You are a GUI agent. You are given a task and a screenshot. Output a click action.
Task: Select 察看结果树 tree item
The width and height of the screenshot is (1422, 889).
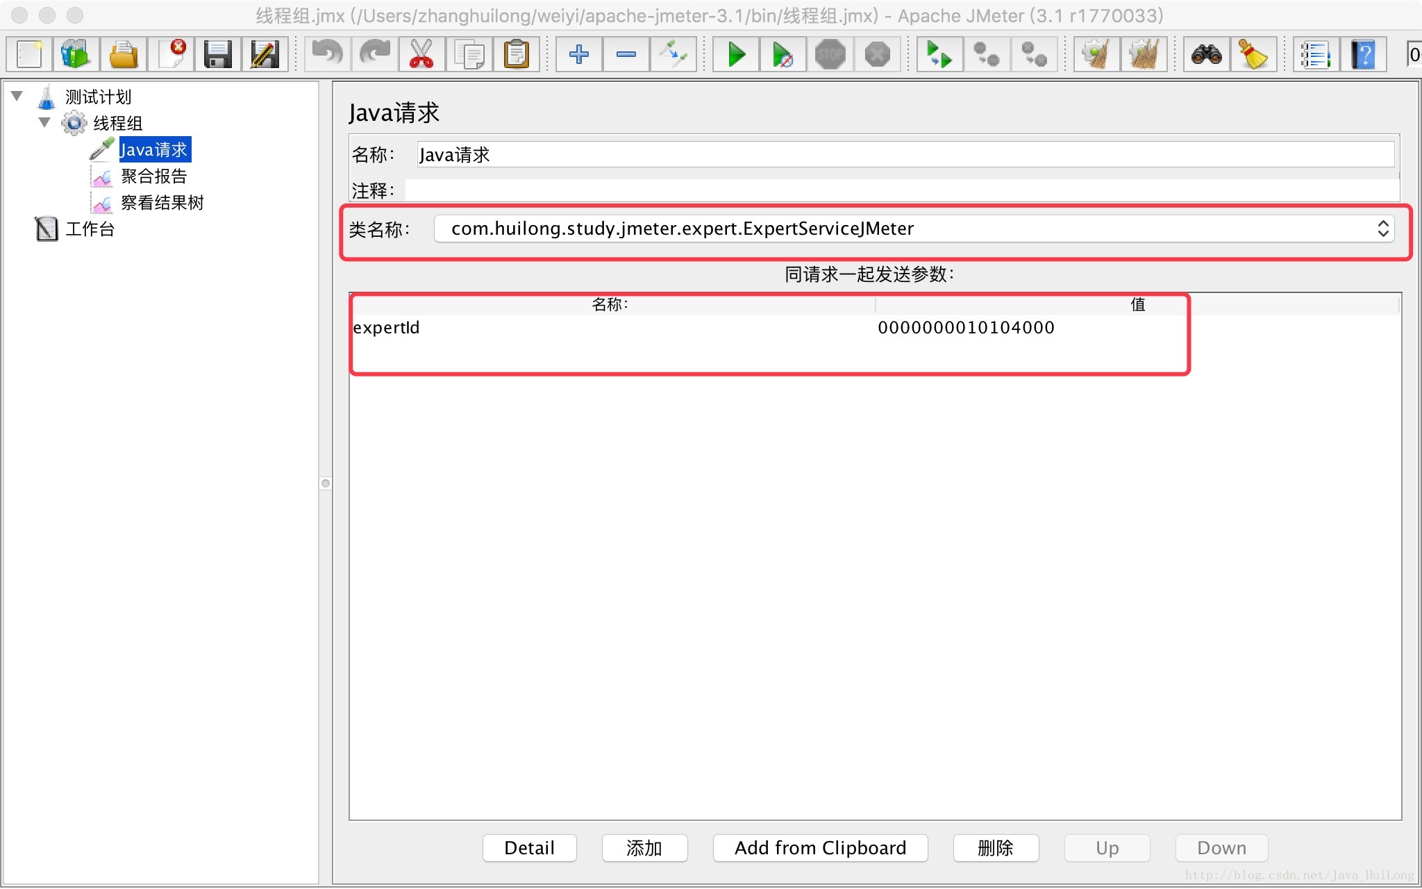(162, 202)
